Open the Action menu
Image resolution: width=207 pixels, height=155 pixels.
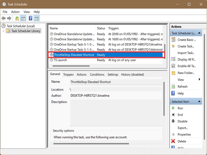coord(15,12)
